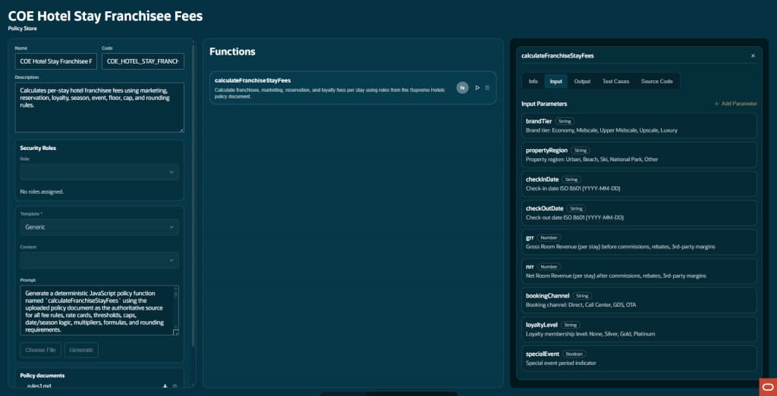This screenshot has width=777, height=396.
Task: Click the fx function badge icon
Action: [462, 88]
